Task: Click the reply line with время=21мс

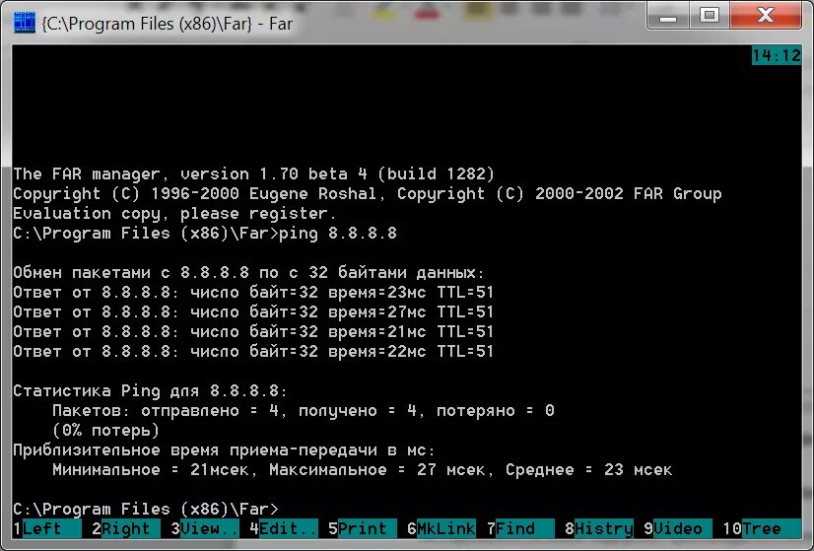Action: click(x=253, y=331)
